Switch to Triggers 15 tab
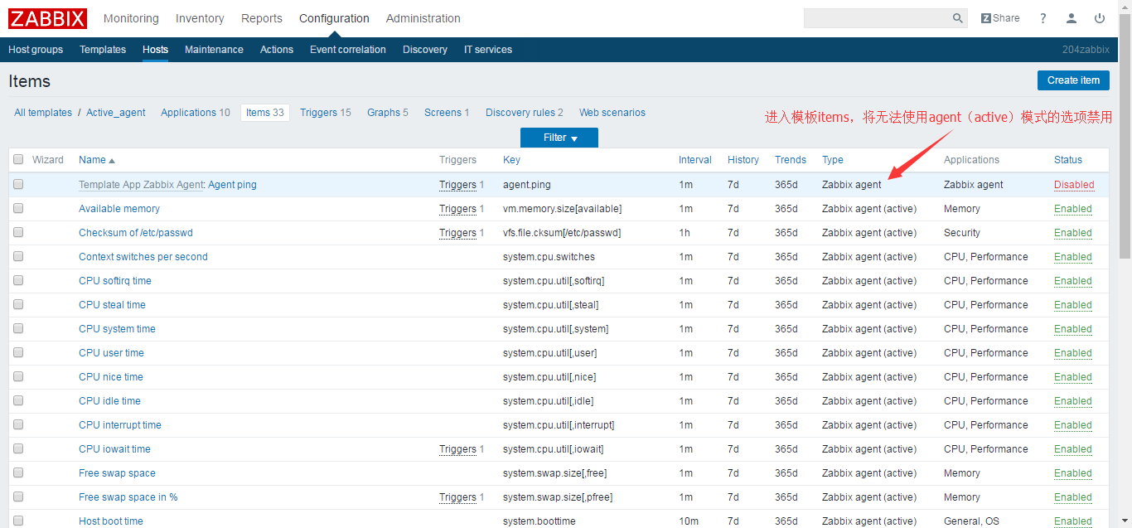This screenshot has width=1132, height=528. (x=326, y=113)
